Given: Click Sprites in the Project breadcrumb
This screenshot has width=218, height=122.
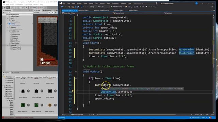Looking at the screenshot, I should (24, 77).
